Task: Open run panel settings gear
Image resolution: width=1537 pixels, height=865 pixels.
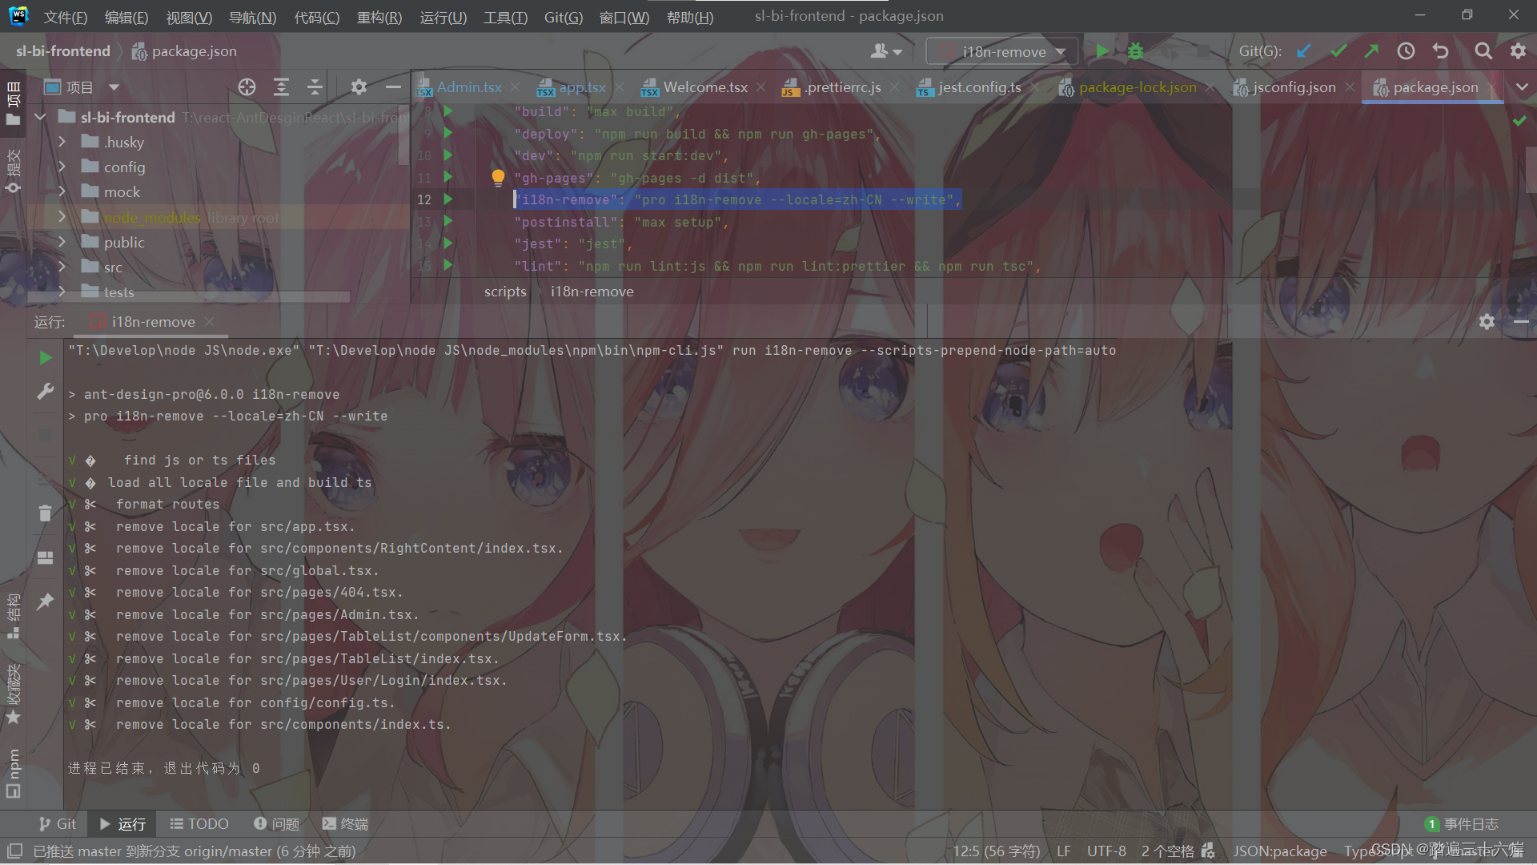Action: point(1487,322)
